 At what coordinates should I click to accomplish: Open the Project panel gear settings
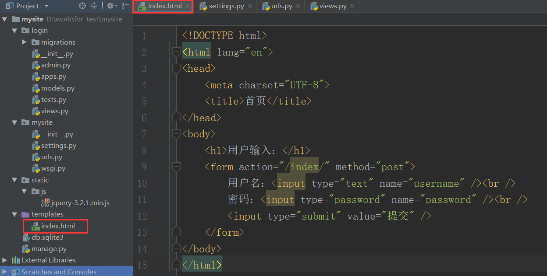(110, 6)
